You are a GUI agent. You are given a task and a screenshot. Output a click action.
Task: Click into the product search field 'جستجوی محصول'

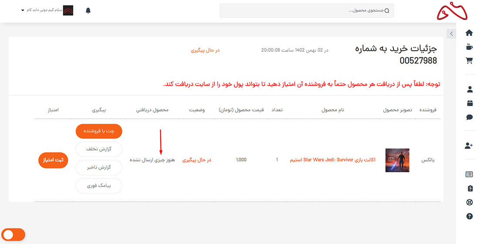307,11
